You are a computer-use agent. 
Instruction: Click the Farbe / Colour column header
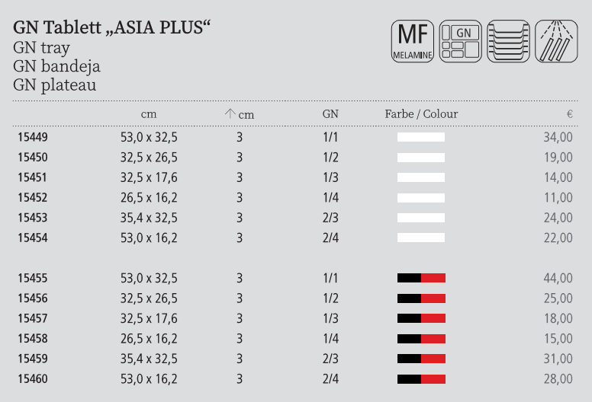point(421,114)
